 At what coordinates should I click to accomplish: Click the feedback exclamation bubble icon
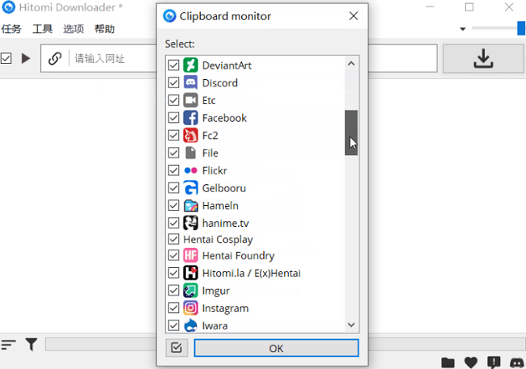[494, 363]
